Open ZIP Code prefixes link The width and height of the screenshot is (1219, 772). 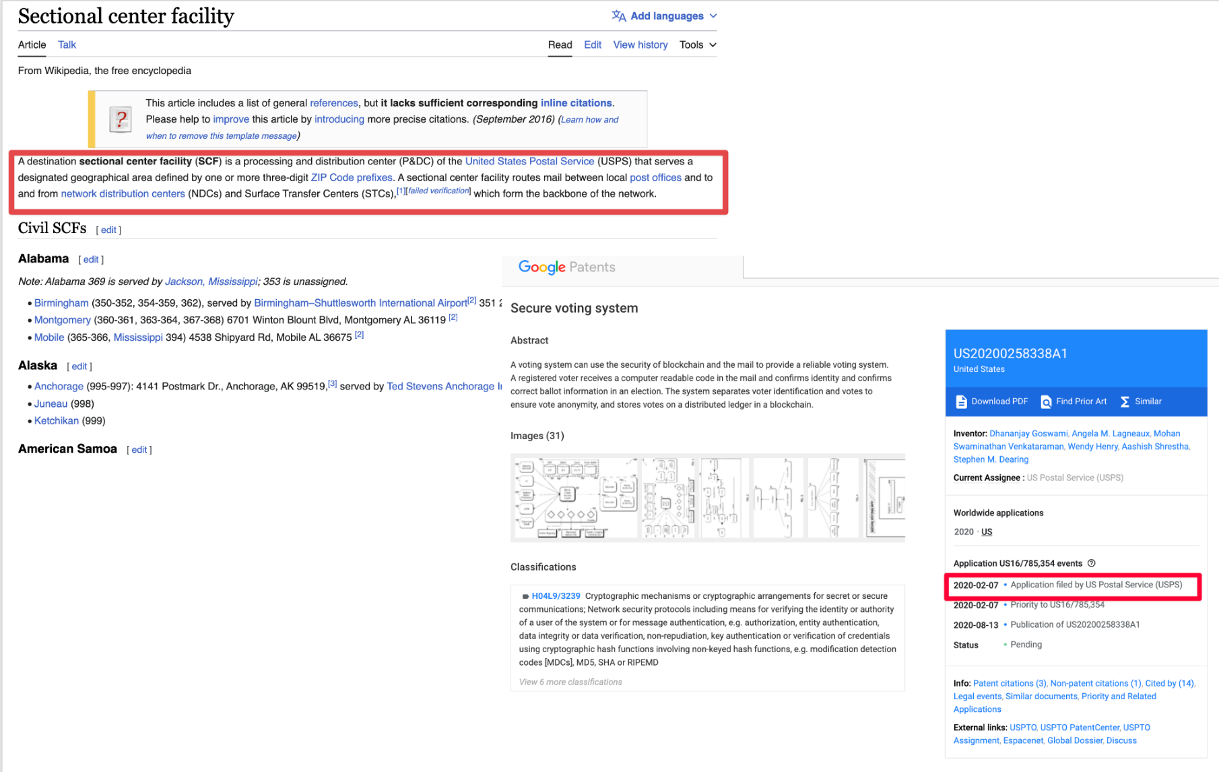[352, 177]
